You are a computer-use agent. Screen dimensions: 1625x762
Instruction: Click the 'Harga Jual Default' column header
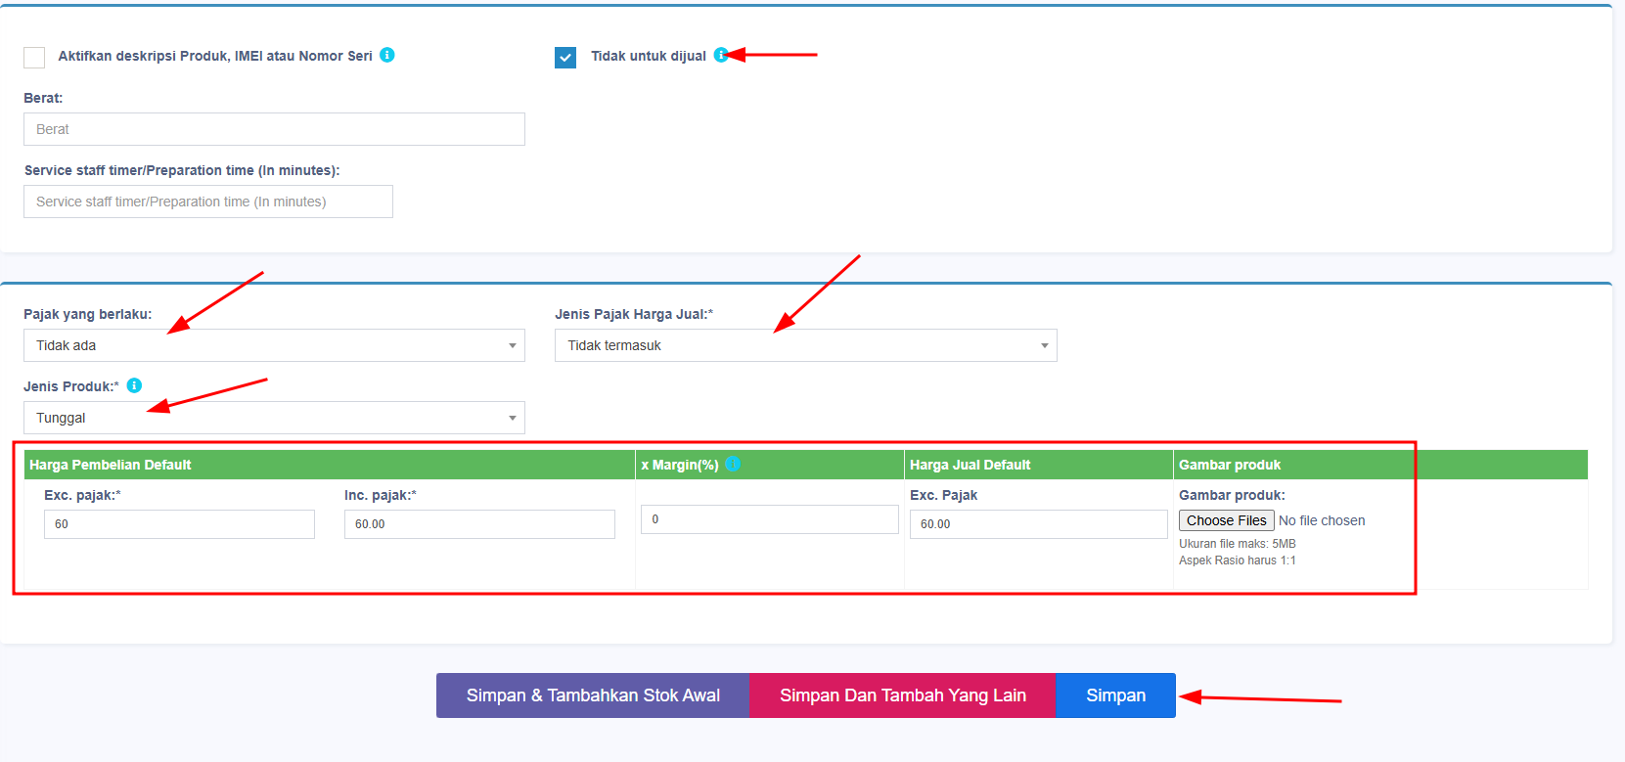1039,465
